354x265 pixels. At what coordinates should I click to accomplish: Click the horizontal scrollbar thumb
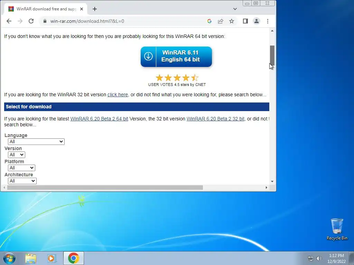coord(105,187)
